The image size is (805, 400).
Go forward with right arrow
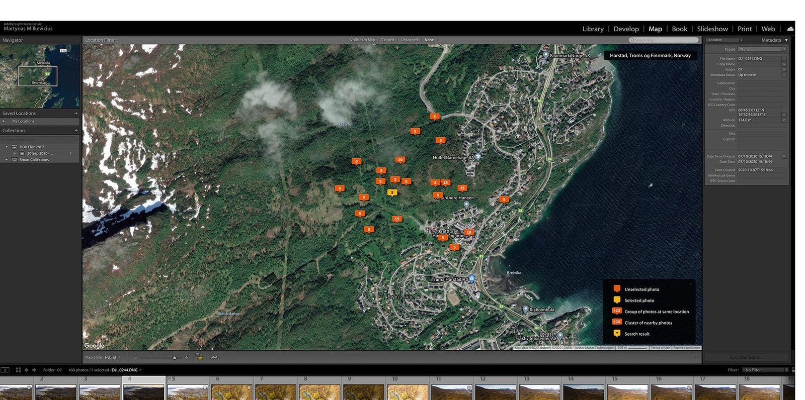pos(34,370)
